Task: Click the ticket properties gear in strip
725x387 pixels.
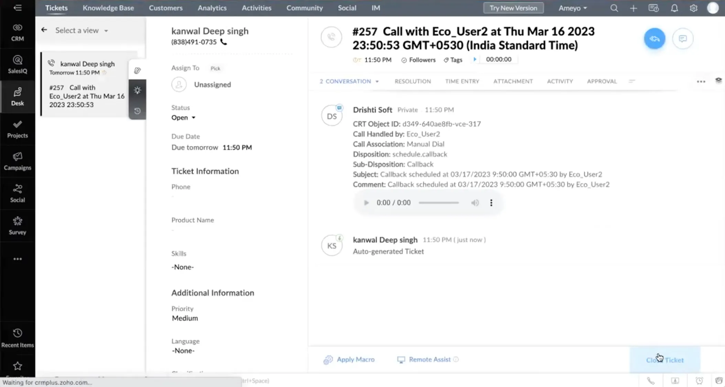Action: [x=137, y=90]
